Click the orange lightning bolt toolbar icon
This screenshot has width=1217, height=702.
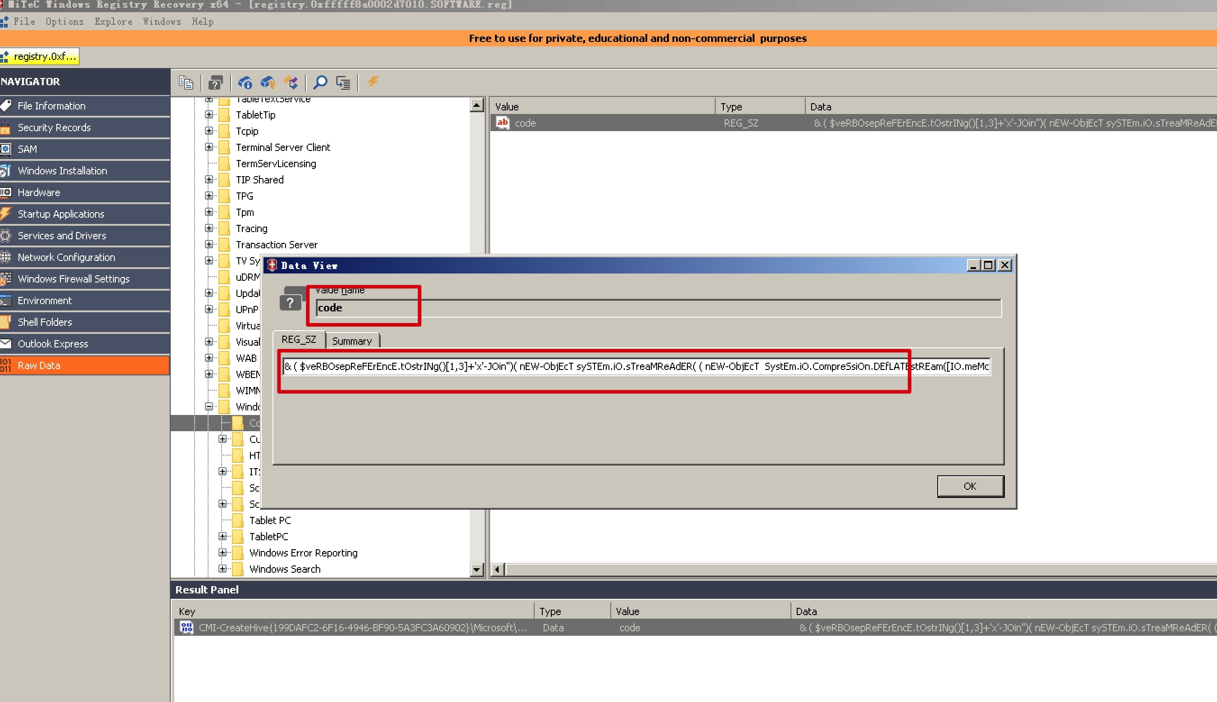click(x=372, y=82)
